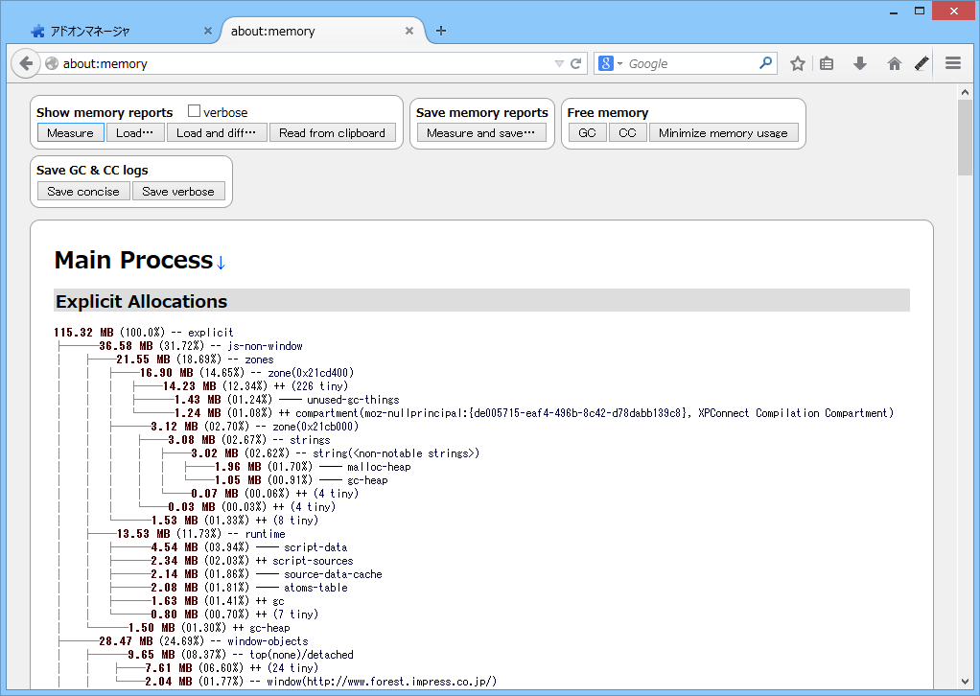Switch to the アドオンマネージャ tab
This screenshot has width=980, height=696.
[121, 31]
